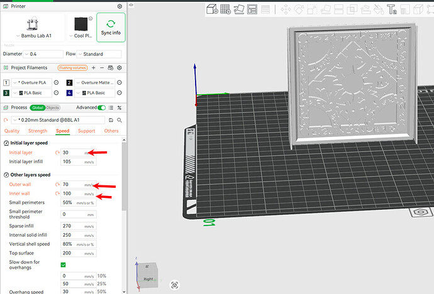Viewport: 434px width, 294px height.
Task: Reset the Outer wall speed value
Action: point(57,184)
